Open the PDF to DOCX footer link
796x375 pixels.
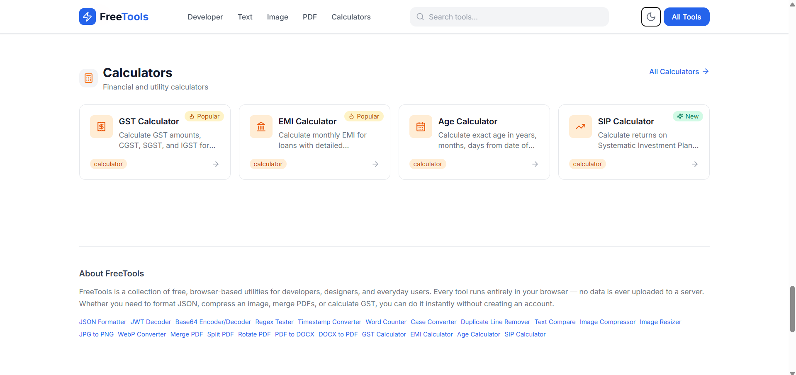click(x=295, y=334)
